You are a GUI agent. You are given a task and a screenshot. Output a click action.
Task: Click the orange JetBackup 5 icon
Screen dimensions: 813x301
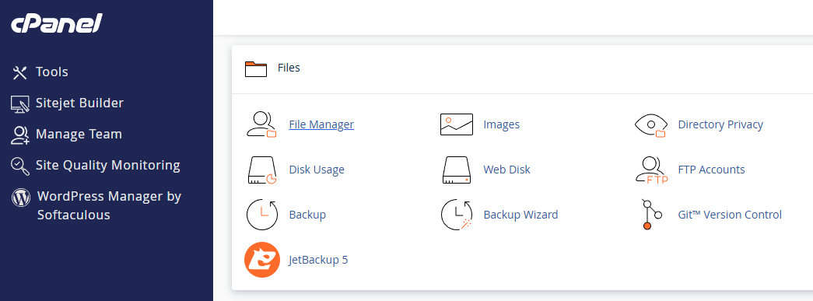tap(262, 260)
